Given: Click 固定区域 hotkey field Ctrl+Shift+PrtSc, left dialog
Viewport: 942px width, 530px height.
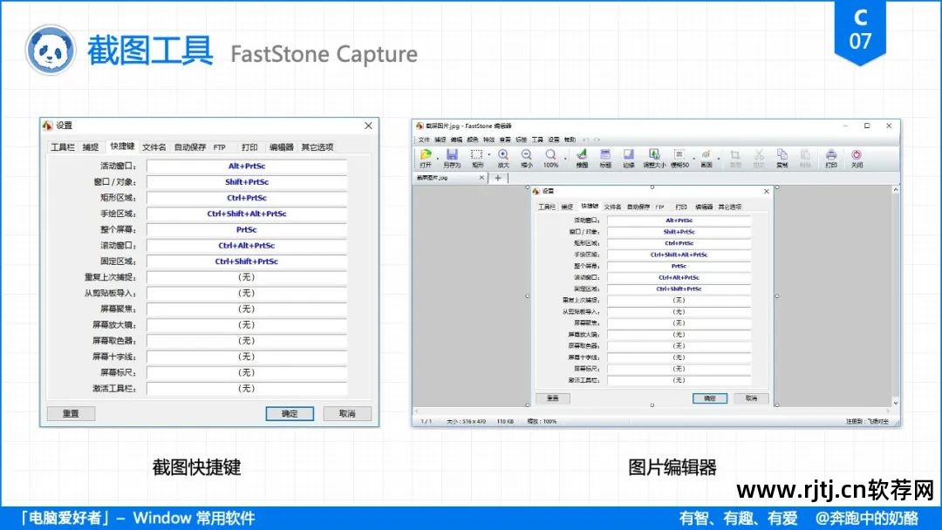Looking at the screenshot, I should point(247,262).
